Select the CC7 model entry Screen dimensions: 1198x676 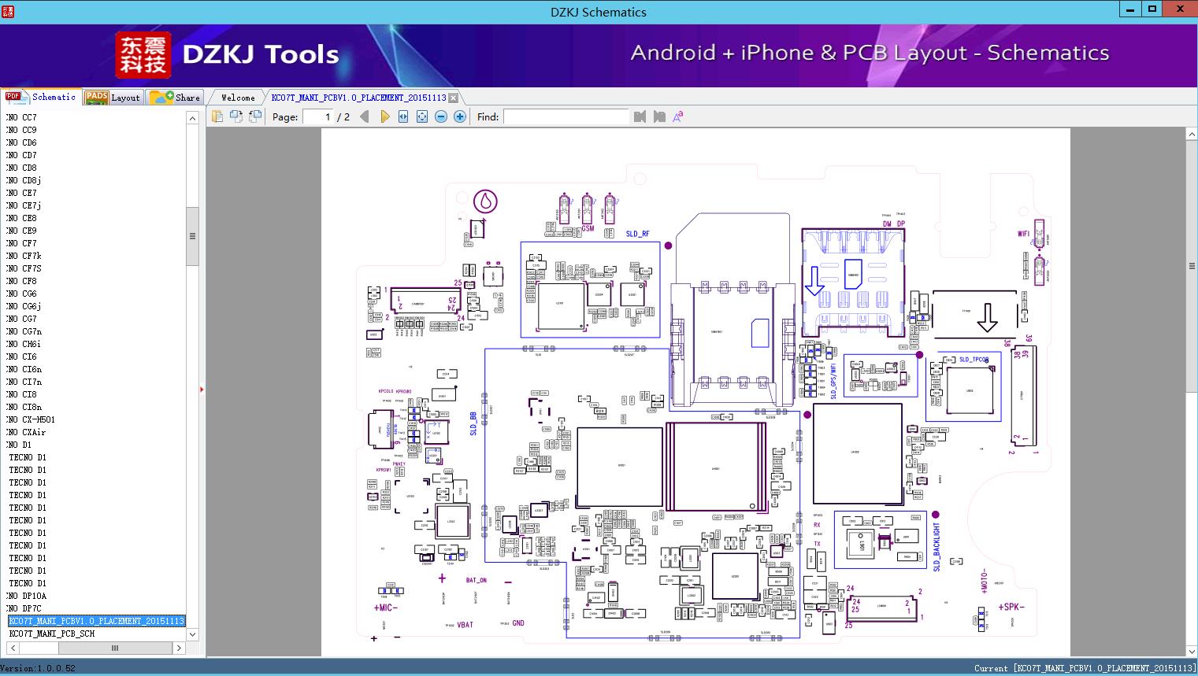tap(22, 117)
